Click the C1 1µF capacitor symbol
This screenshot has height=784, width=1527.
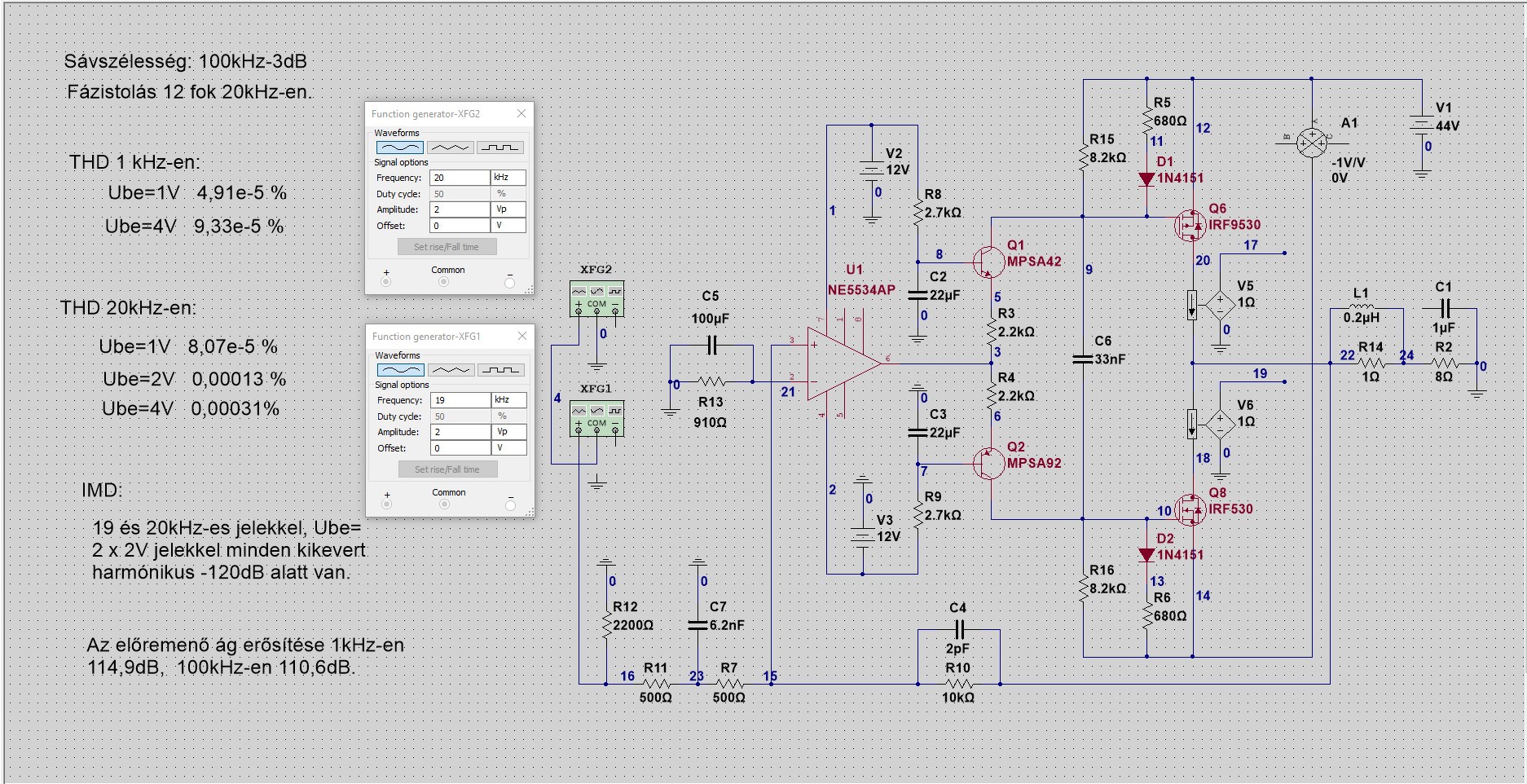[x=1445, y=308]
